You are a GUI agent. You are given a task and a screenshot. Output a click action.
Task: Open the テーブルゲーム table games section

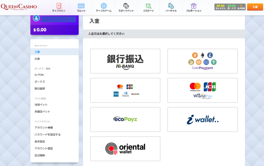click(104, 8)
